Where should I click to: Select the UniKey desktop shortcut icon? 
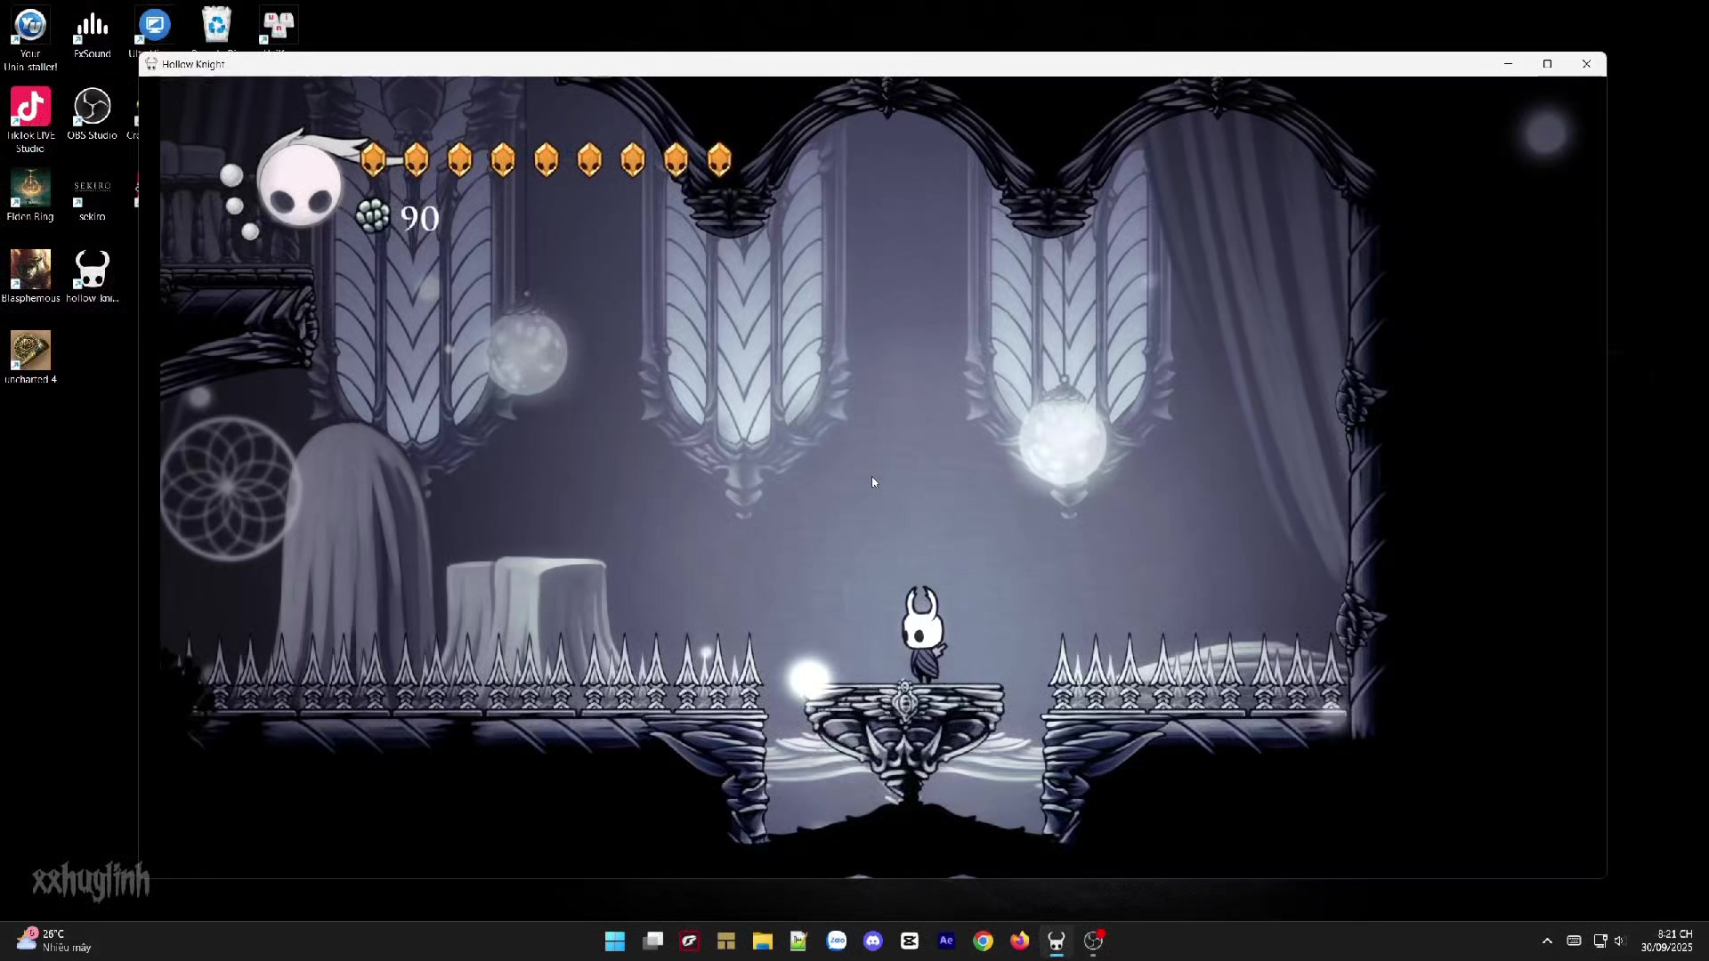(x=278, y=27)
